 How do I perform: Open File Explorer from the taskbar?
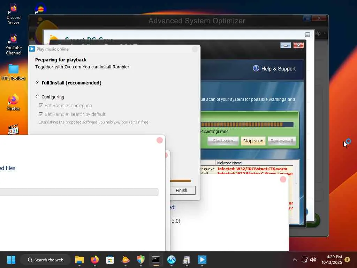tap(79, 260)
